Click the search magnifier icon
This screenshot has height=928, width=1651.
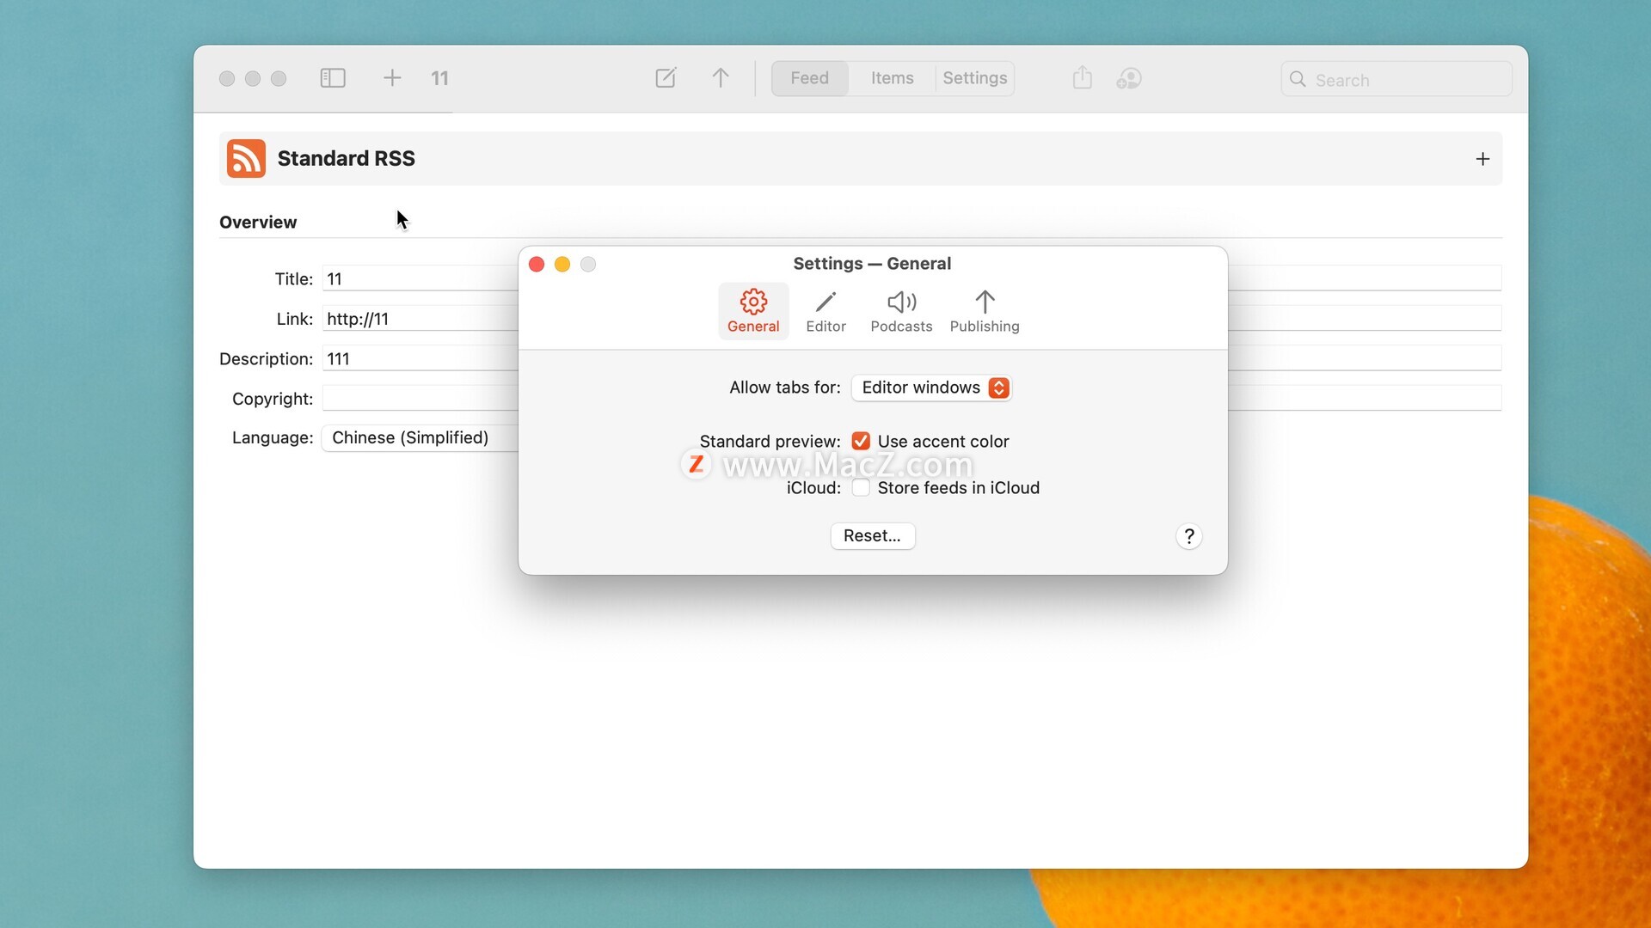point(1298,79)
